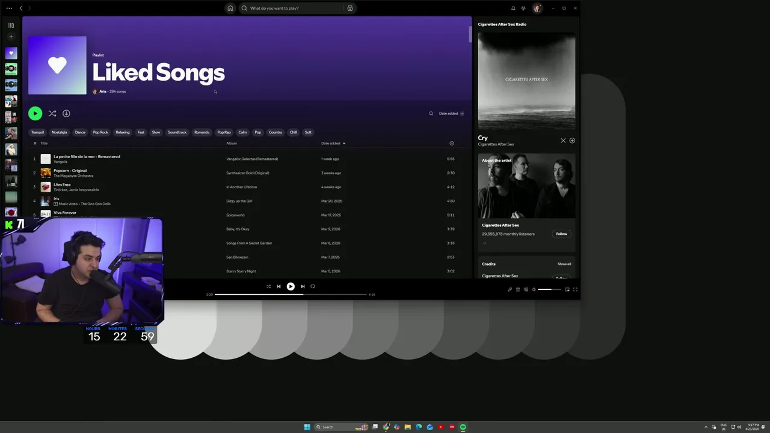Open Liked Songs in the sidebar
Screen dimensions: 770x433
(11, 53)
